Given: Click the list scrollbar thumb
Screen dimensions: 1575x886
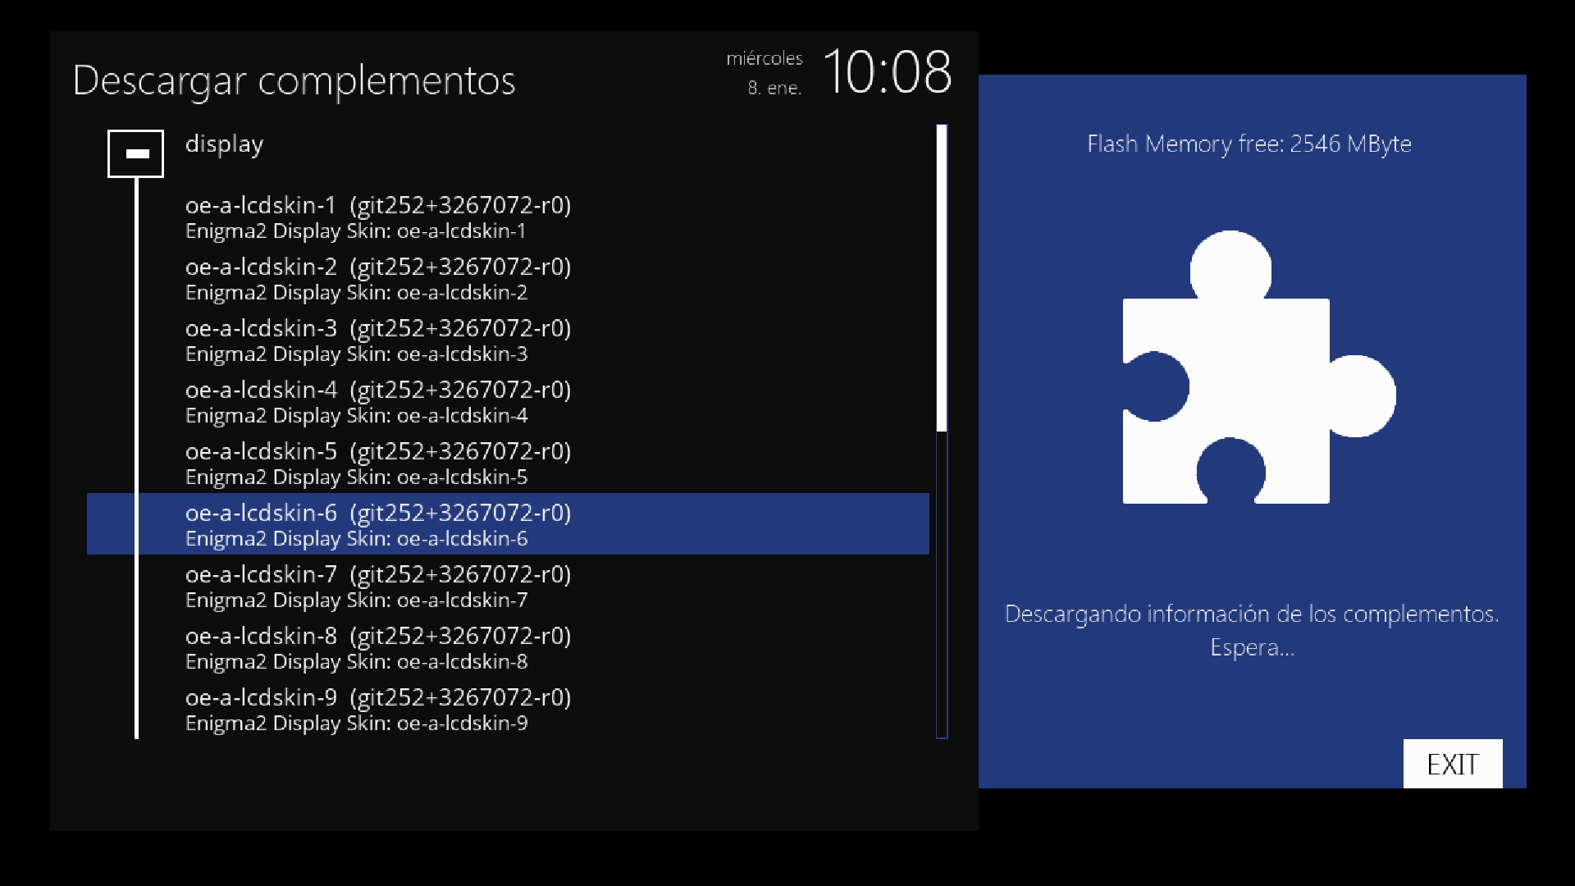Looking at the screenshot, I should coord(942,277).
